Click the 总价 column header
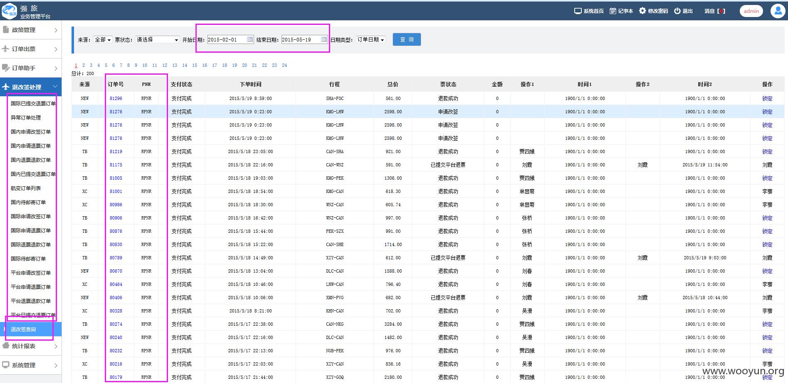 coord(393,84)
